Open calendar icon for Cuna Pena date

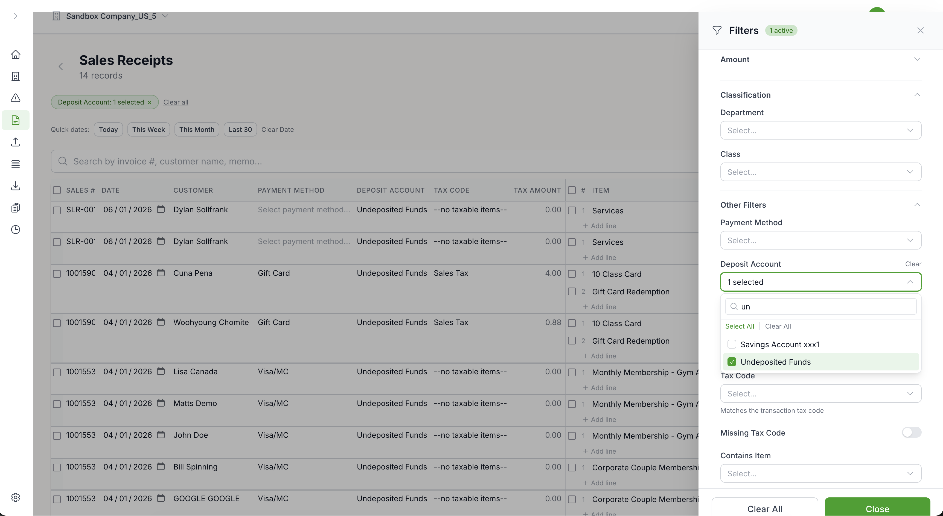161,273
